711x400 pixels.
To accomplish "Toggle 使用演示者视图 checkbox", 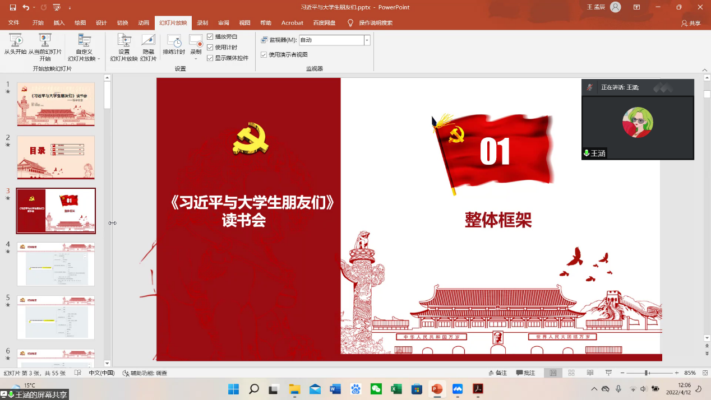I will tap(264, 54).
